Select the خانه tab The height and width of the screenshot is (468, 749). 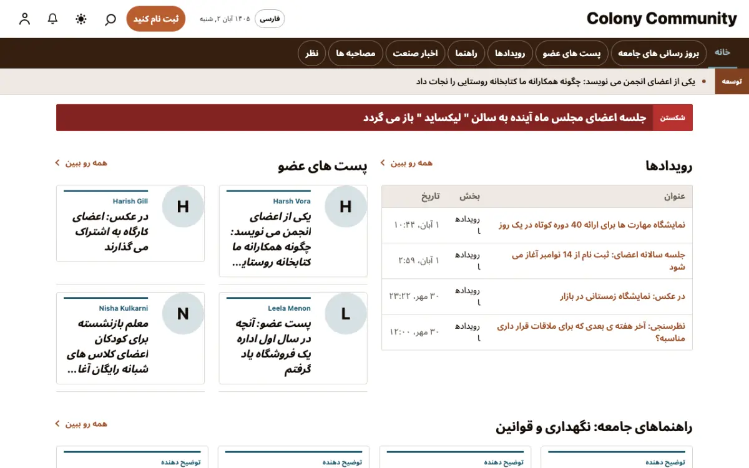(x=722, y=52)
